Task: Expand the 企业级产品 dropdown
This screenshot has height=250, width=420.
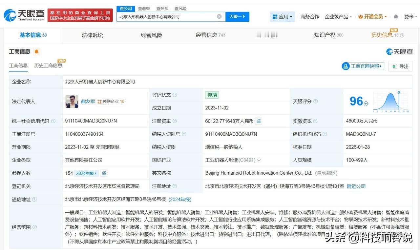Action: (x=338, y=17)
